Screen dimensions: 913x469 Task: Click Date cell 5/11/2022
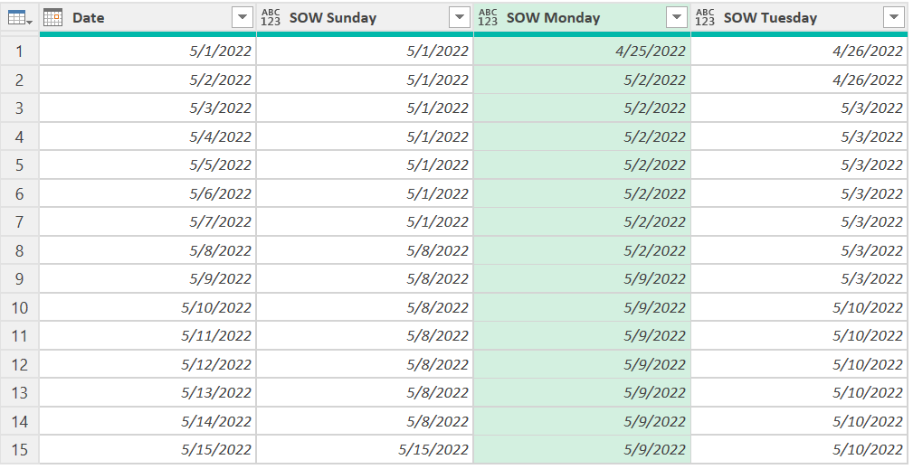[x=147, y=336]
